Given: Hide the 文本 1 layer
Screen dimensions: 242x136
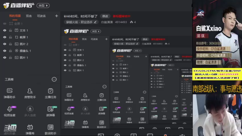Looking at the screenshot, I should pyautogui.click(x=5, y=31).
